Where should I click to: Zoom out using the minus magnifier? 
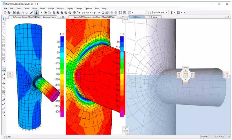click(70, 13)
